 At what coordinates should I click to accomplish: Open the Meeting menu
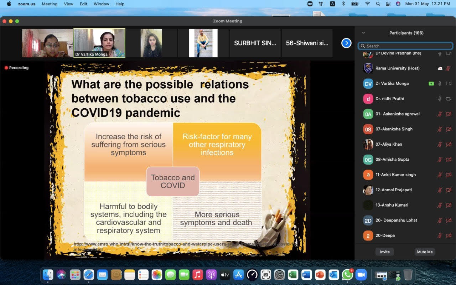[x=50, y=4]
